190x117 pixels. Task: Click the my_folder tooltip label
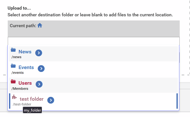(33, 110)
